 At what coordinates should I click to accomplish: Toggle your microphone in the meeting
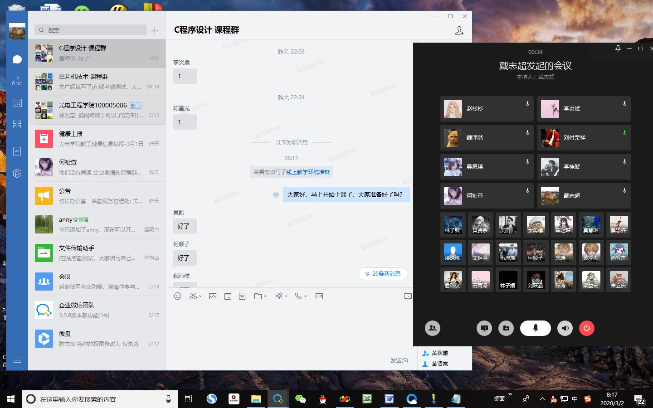pos(535,328)
